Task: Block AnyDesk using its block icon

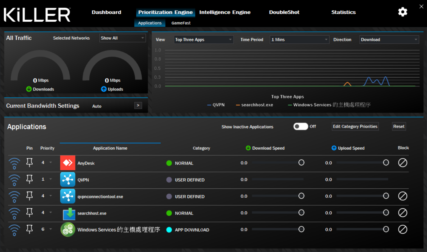Action: tap(402, 162)
